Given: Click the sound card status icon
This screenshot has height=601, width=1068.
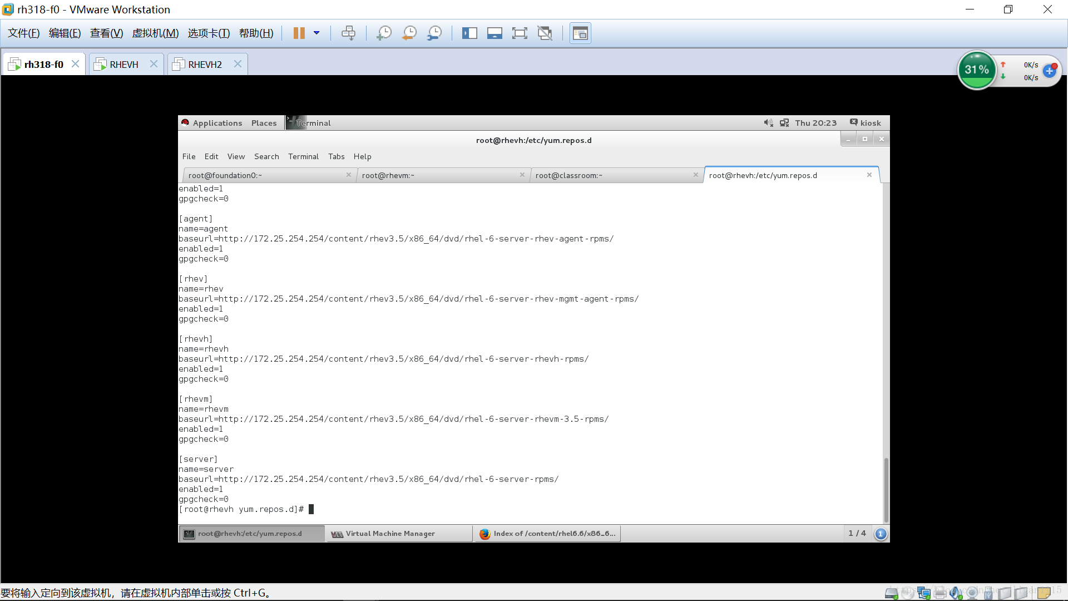Looking at the screenshot, I should [x=956, y=593].
